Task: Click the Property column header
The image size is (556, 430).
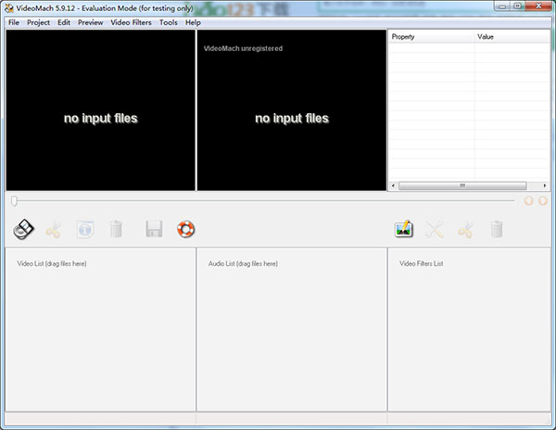Action: (x=432, y=37)
